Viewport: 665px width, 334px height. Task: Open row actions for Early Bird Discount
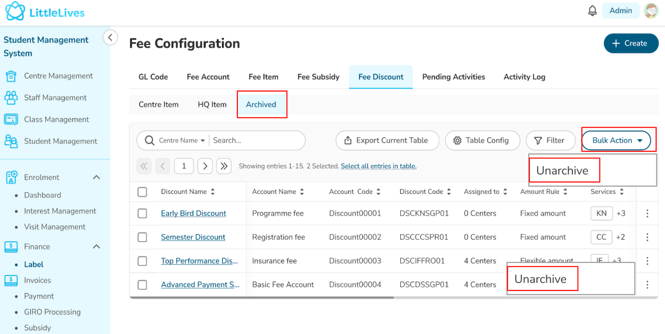tap(647, 214)
